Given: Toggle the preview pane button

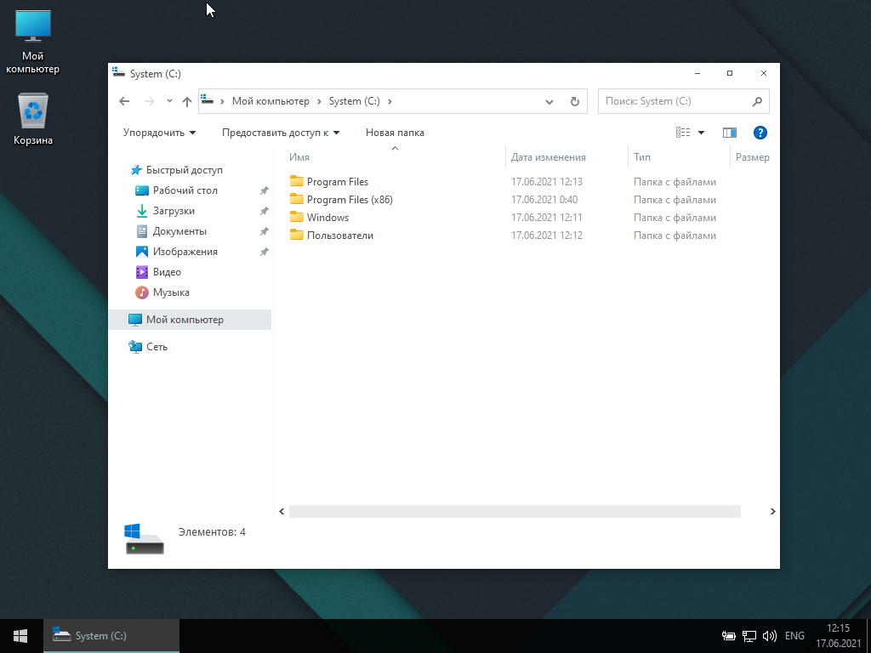Looking at the screenshot, I should pyautogui.click(x=729, y=133).
